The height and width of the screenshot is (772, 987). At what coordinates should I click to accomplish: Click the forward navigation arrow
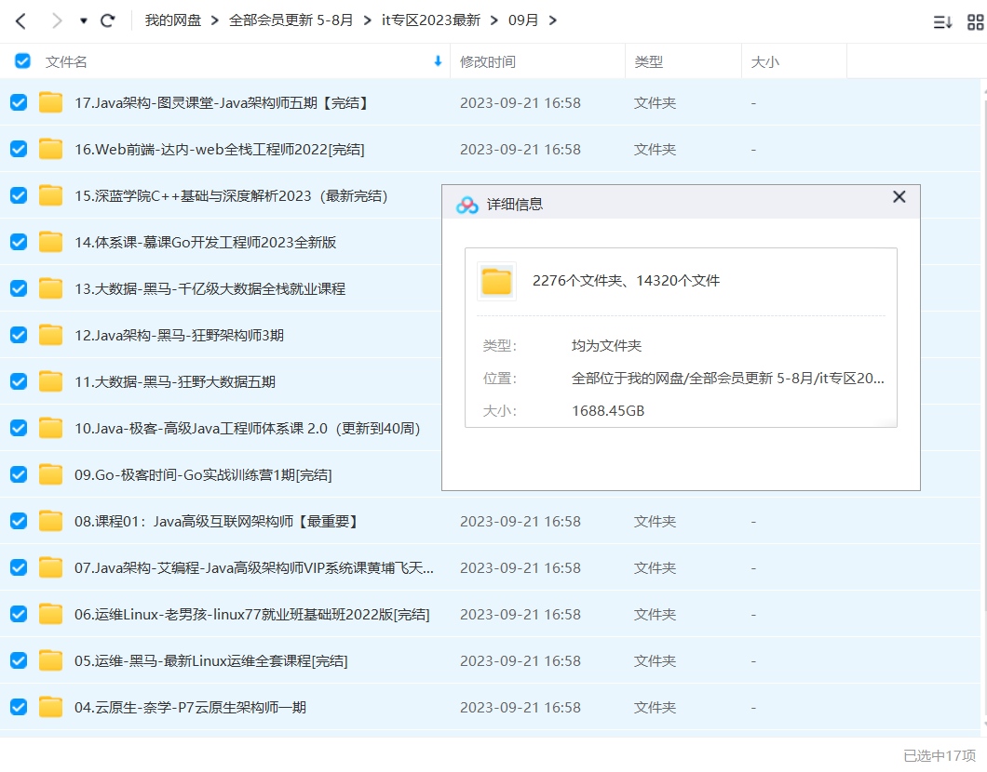click(56, 20)
